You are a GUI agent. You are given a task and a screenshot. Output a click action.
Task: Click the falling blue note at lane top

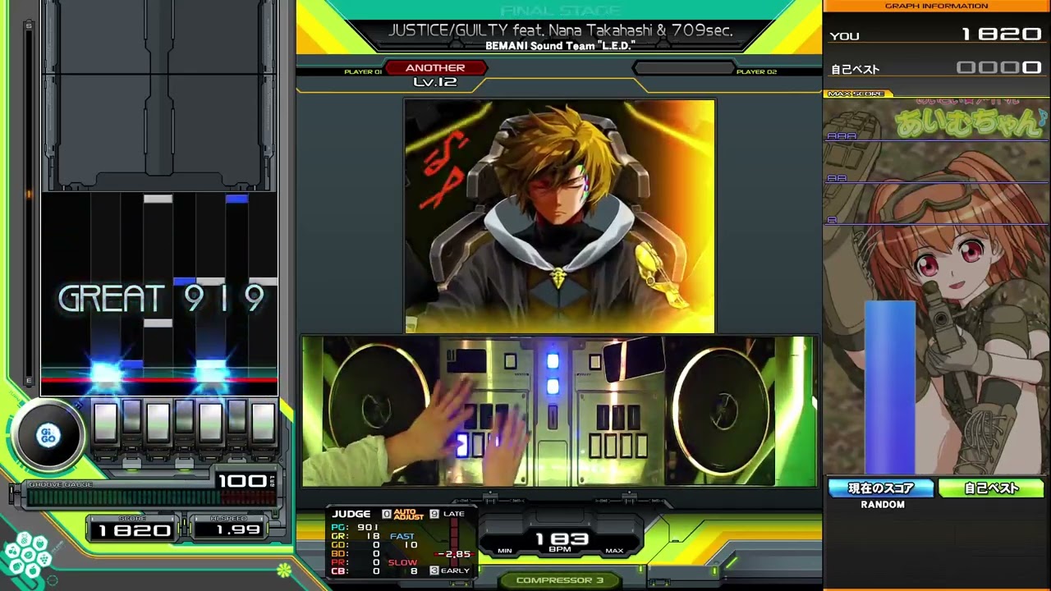[x=236, y=199]
